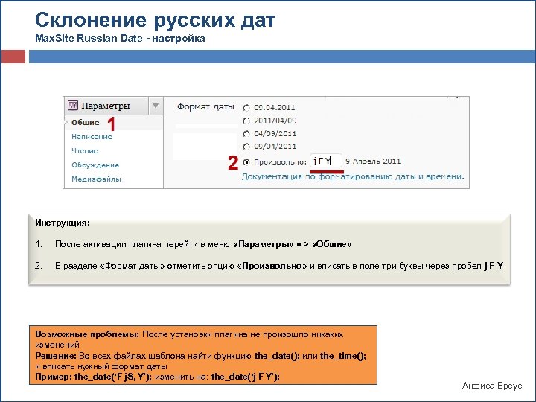
Task: Click the Инструкция heading
Action: coord(63,223)
